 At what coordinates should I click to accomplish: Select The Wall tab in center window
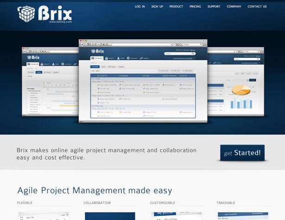[95, 67]
